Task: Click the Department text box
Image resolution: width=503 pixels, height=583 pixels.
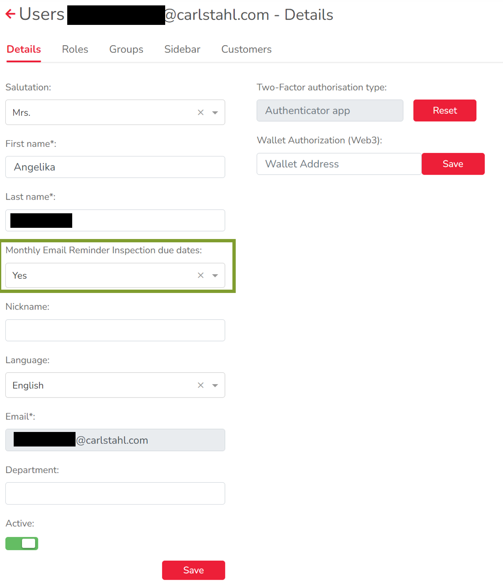Action: pos(115,493)
